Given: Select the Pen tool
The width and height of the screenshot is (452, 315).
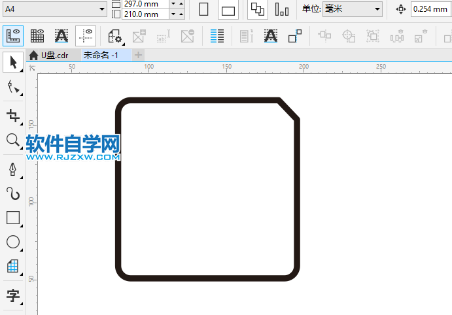Looking at the screenshot, I should [x=13, y=170].
